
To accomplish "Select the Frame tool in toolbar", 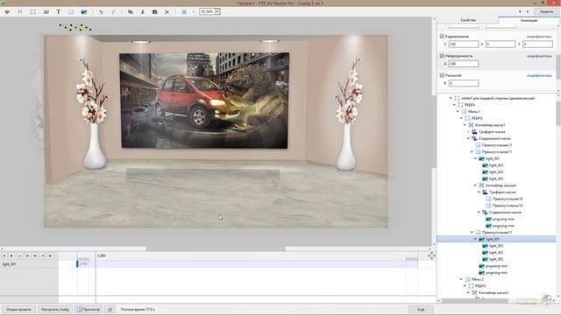I will (33, 11).
